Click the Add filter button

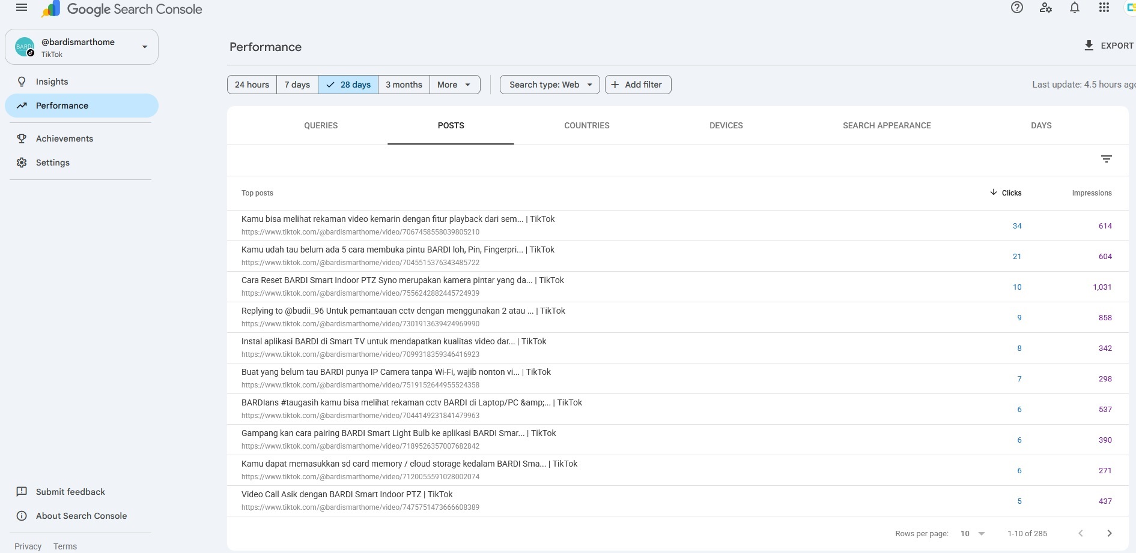click(x=638, y=85)
